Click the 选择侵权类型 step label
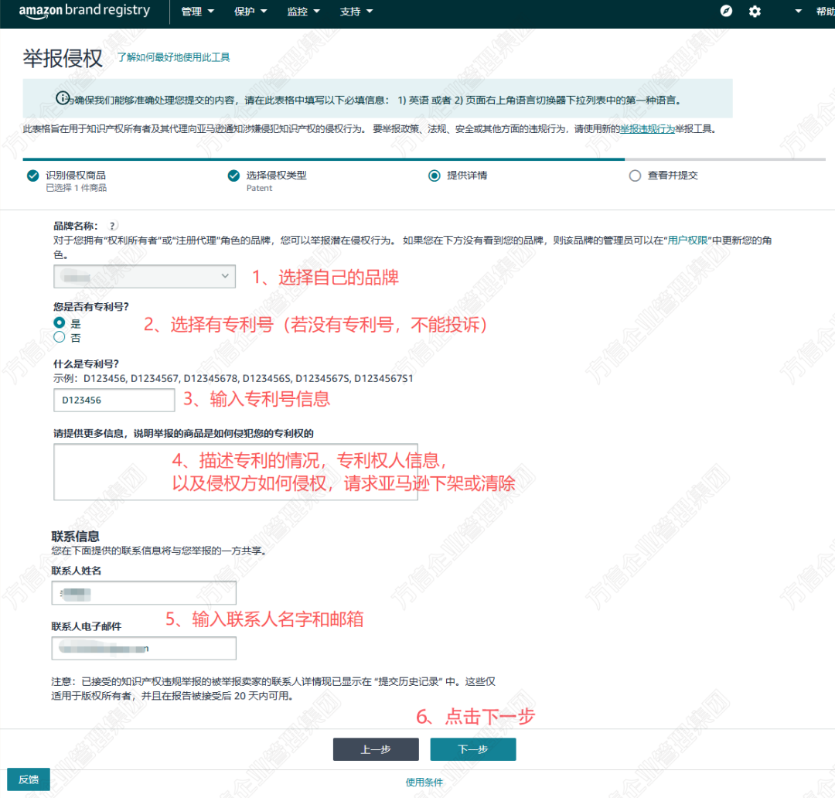 (x=276, y=176)
